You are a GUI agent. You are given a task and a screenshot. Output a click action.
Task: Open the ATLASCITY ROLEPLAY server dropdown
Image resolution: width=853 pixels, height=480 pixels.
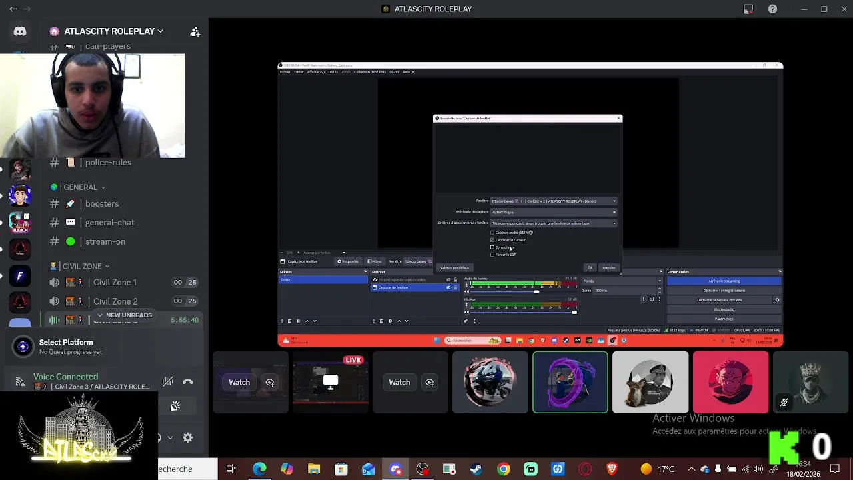pyautogui.click(x=110, y=31)
